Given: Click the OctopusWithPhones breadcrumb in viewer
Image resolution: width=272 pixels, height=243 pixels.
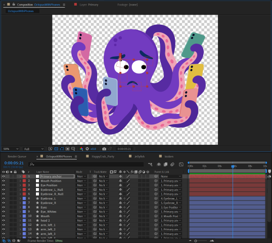Looking at the screenshot, I should (21, 11).
